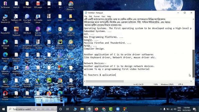199x112 pixels.
Task: Open Task View from the taskbar
Action: (x=67, y=109)
